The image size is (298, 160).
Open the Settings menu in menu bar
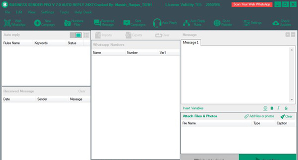[47, 12]
